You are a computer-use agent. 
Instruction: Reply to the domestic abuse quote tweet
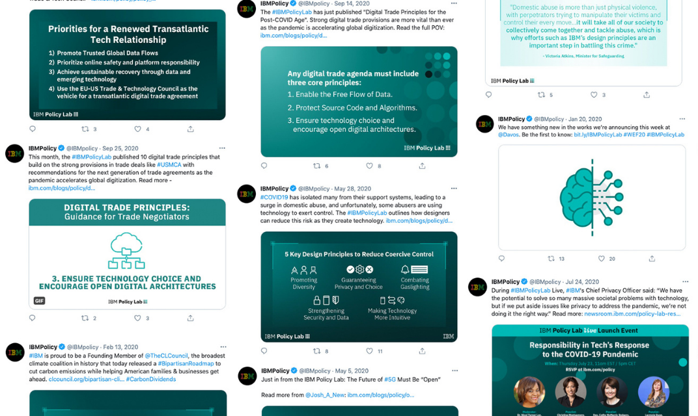point(489,95)
